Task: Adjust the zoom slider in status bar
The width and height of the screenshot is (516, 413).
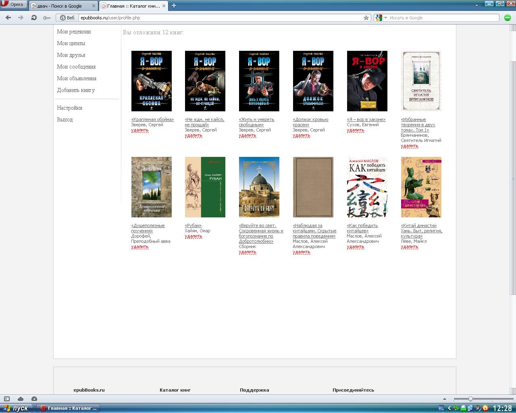Action: click(x=470, y=399)
